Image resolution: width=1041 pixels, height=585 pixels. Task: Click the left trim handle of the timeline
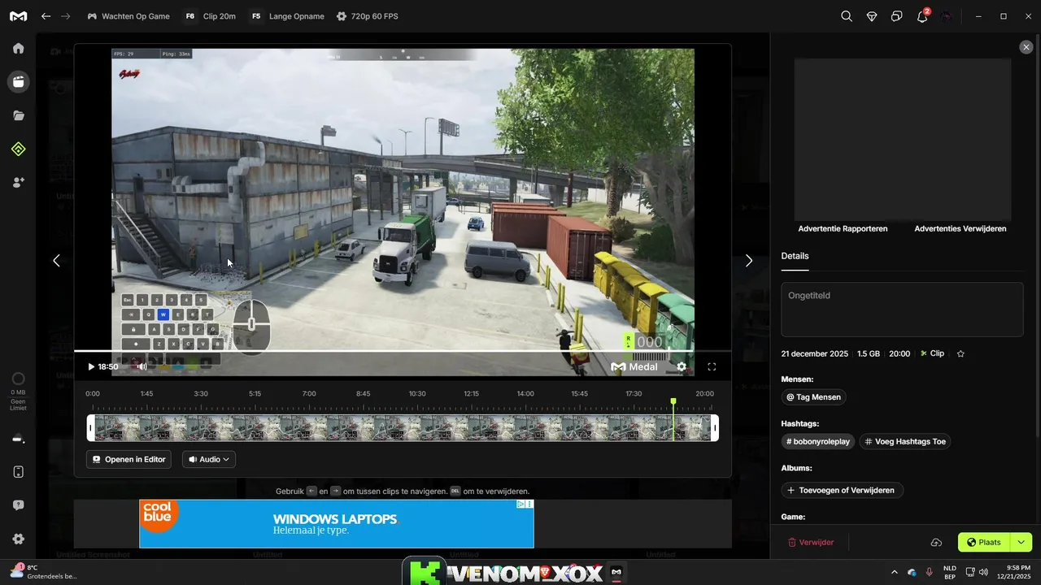tap(91, 428)
